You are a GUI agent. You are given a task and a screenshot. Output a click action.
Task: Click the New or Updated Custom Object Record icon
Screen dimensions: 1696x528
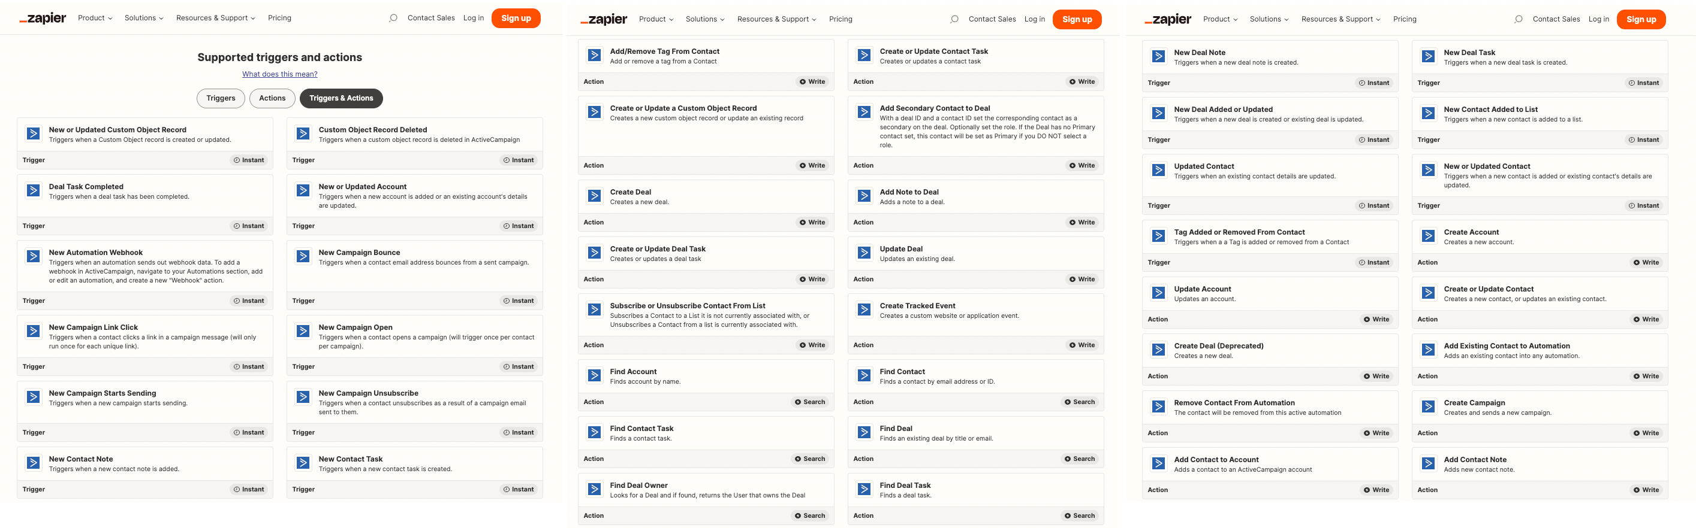click(x=33, y=133)
